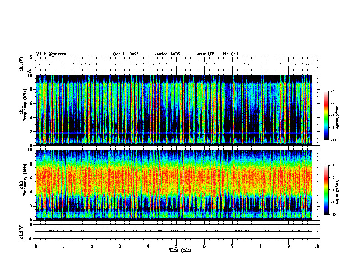
Task: Click the time axis tick label "5"
Action: tap(176, 246)
